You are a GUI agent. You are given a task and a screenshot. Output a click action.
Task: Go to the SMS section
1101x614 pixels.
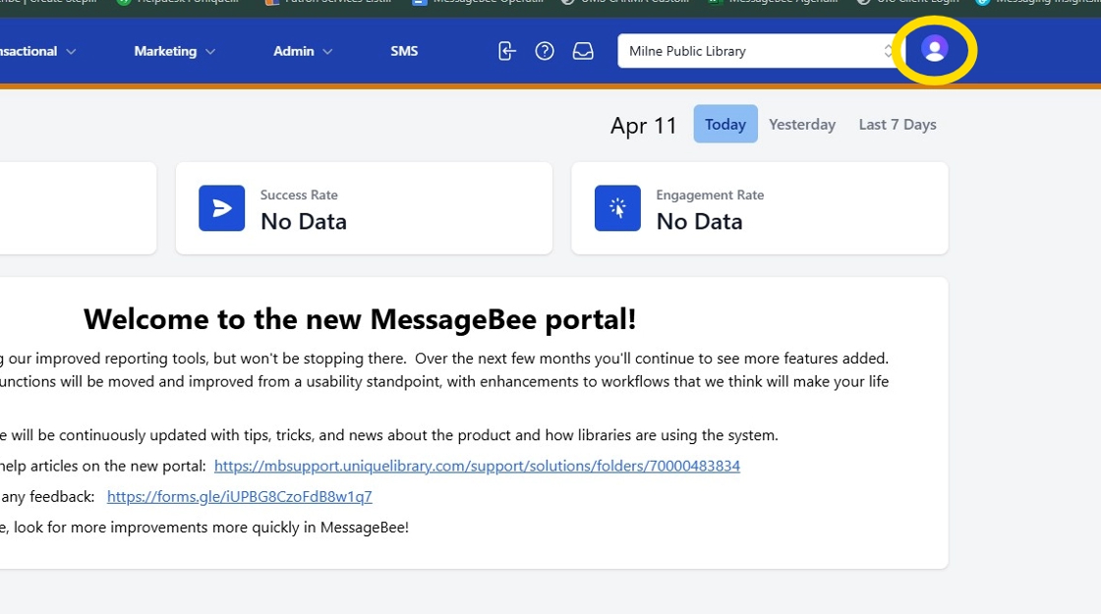click(x=404, y=51)
